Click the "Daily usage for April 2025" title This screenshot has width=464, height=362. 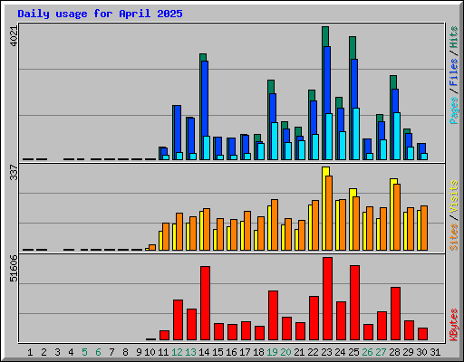100,14
